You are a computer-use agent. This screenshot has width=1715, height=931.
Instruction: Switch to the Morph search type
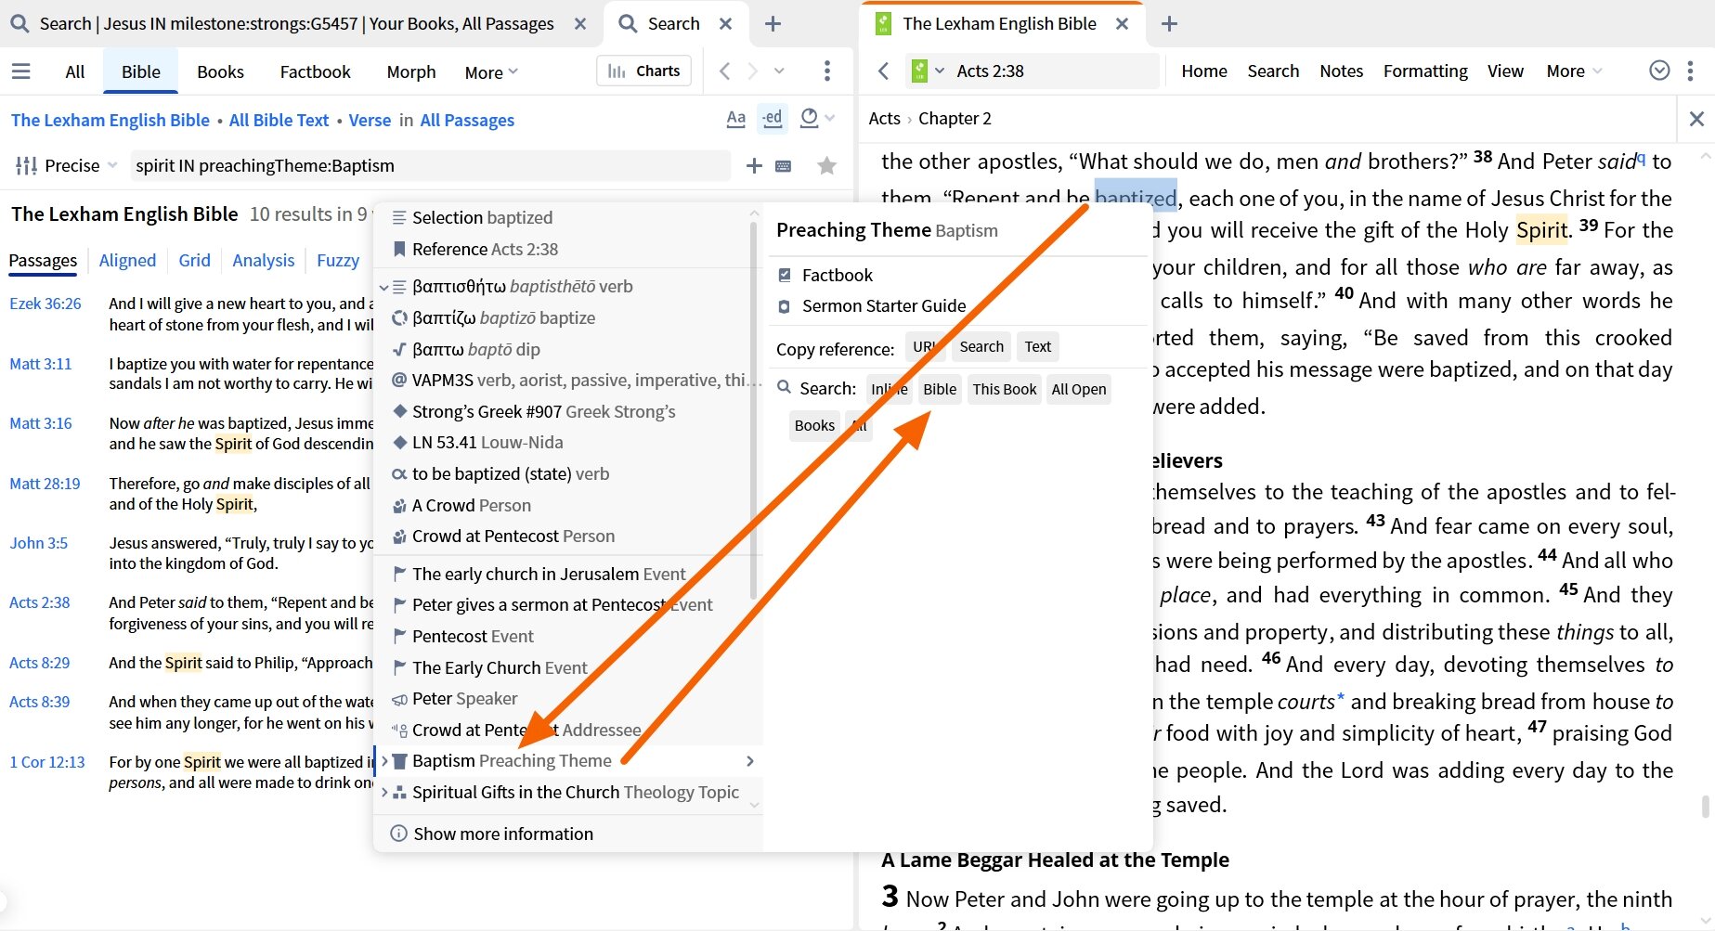pyautogui.click(x=411, y=71)
